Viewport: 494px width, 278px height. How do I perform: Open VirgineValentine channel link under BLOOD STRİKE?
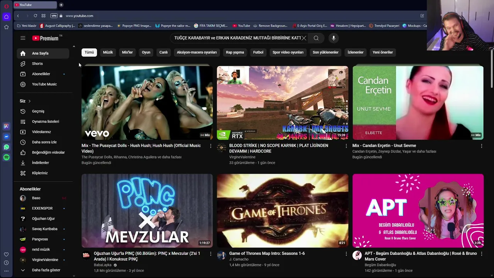242,157
